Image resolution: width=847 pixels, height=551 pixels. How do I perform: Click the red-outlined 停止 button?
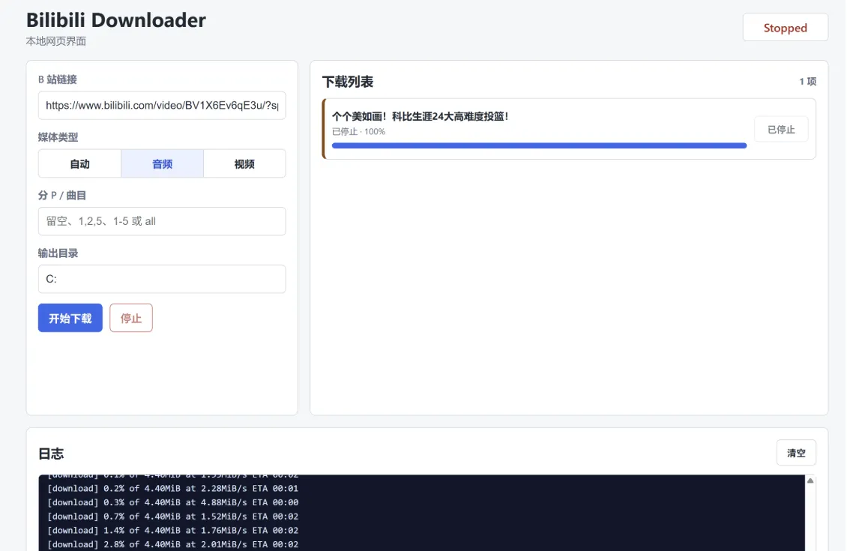click(x=131, y=318)
